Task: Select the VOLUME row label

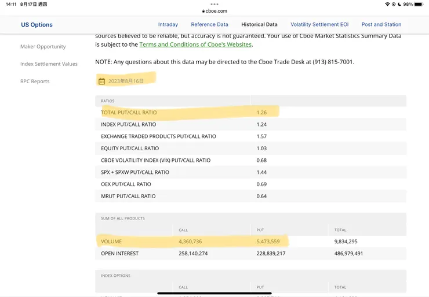Action: pos(111,242)
